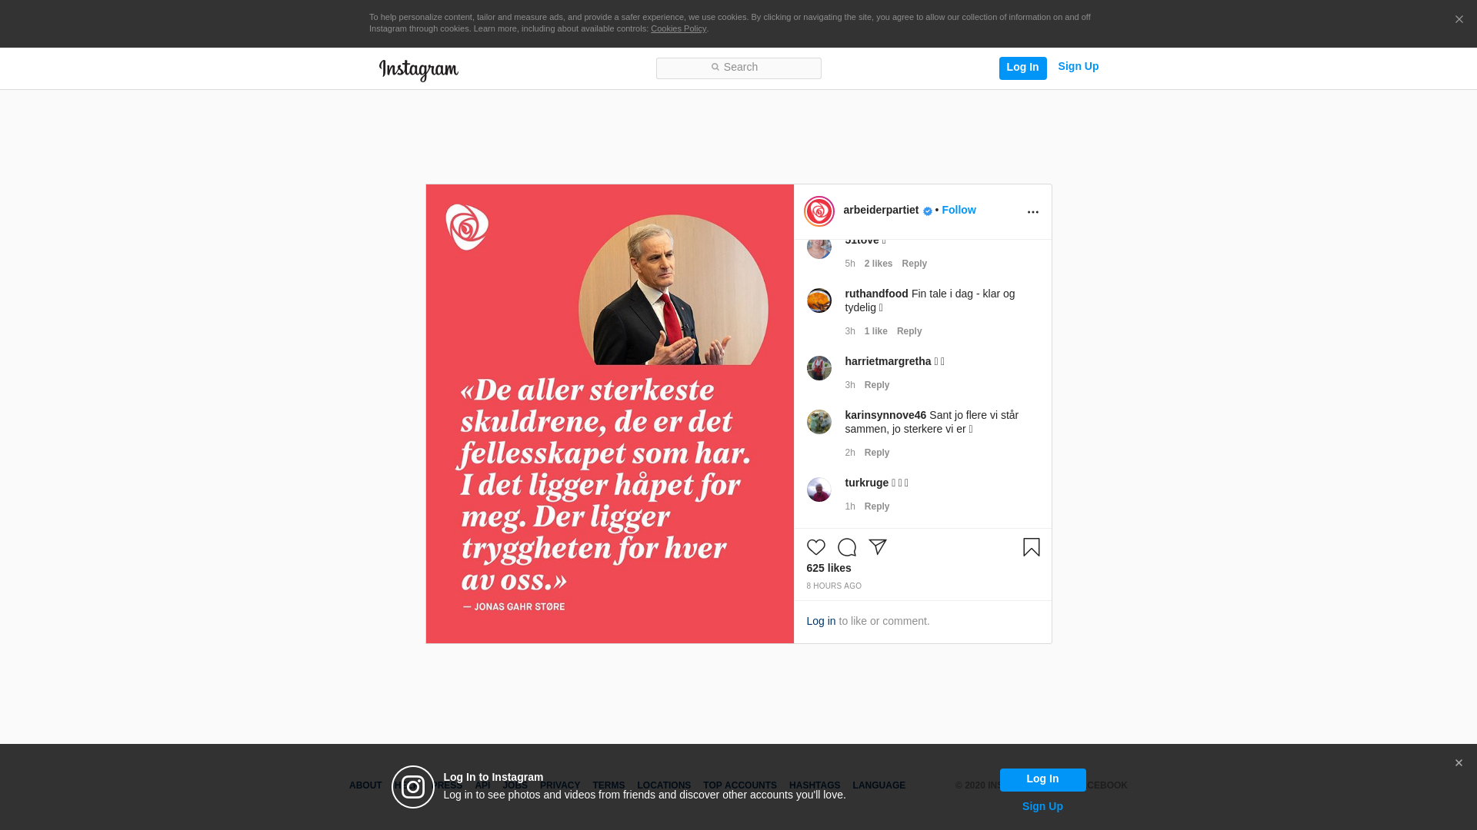Open the three-dot more options menu

pos(1032,212)
